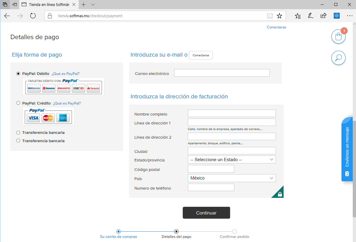
Task: Share this page via share icon
Action: point(323,16)
